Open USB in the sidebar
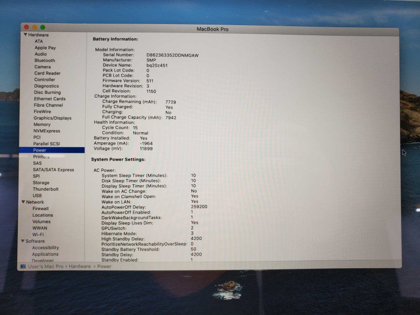This screenshot has height=315, width=420. pos(37,195)
